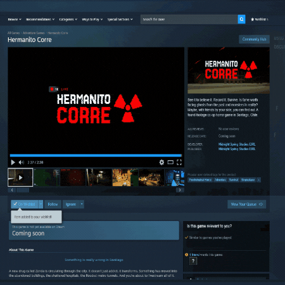The width and height of the screenshot is (285, 285).
Task: Open the Categories menu
Action: (68, 20)
